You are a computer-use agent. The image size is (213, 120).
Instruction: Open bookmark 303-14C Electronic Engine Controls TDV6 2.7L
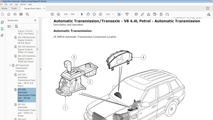pyautogui.click(x=26, y=49)
